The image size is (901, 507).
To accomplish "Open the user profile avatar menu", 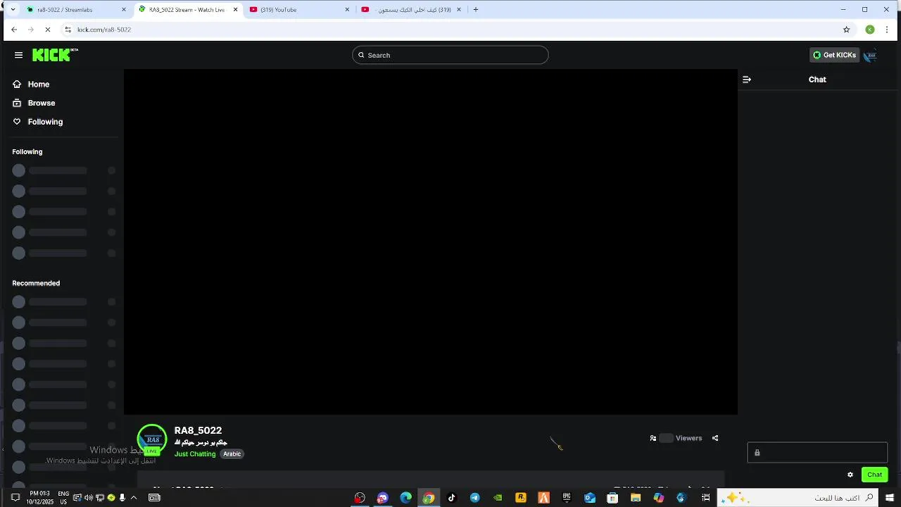I will coord(871,55).
